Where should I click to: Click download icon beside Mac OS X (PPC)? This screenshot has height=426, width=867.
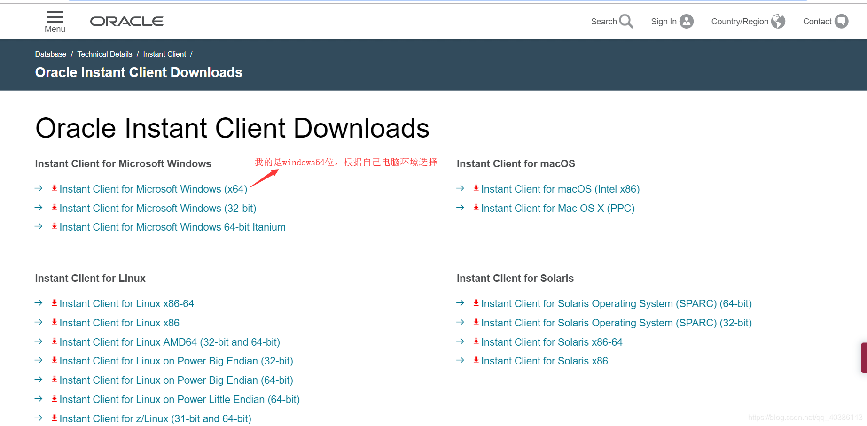(x=476, y=208)
